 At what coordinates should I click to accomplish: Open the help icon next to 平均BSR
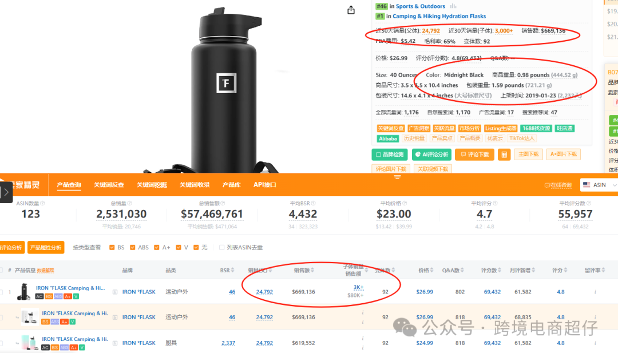[x=314, y=203]
